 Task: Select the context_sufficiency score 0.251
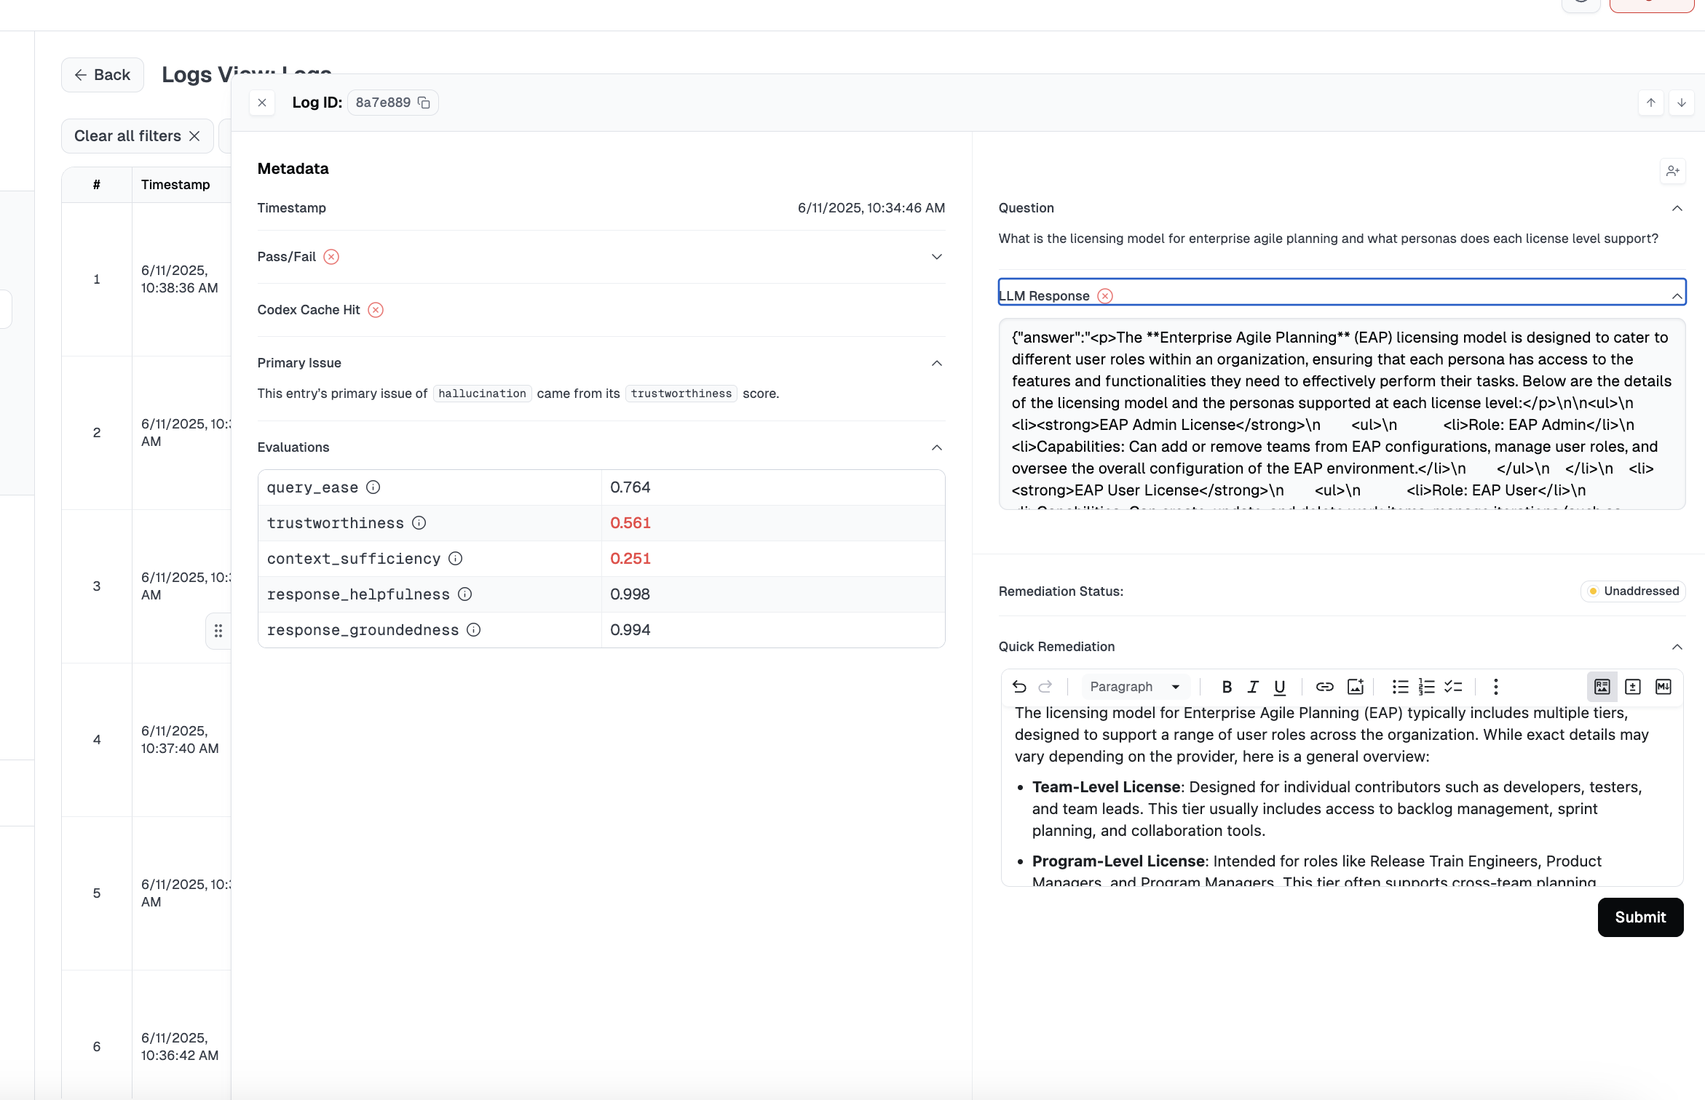coord(630,559)
